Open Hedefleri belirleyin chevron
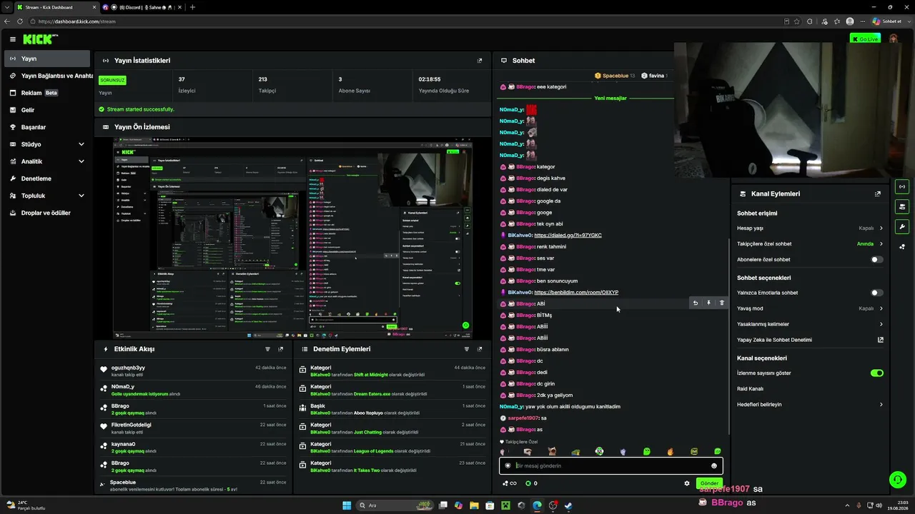 click(x=881, y=404)
